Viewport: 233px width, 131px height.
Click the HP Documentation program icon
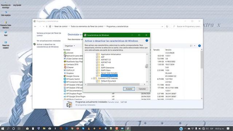click(x=65, y=91)
